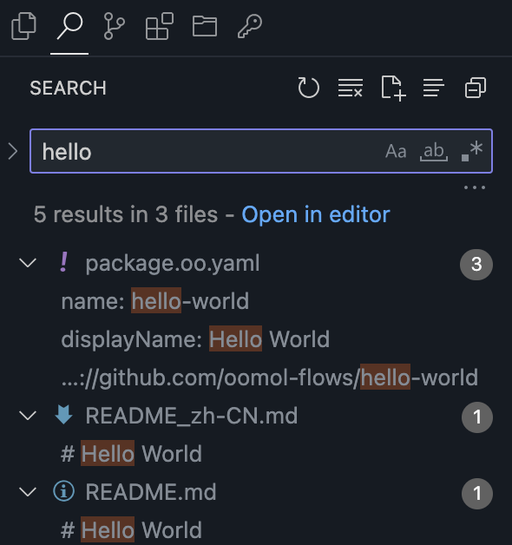Image resolution: width=512 pixels, height=545 pixels.
Task: Open the Source Control branch icon
Action: click(x=114, y=26)
